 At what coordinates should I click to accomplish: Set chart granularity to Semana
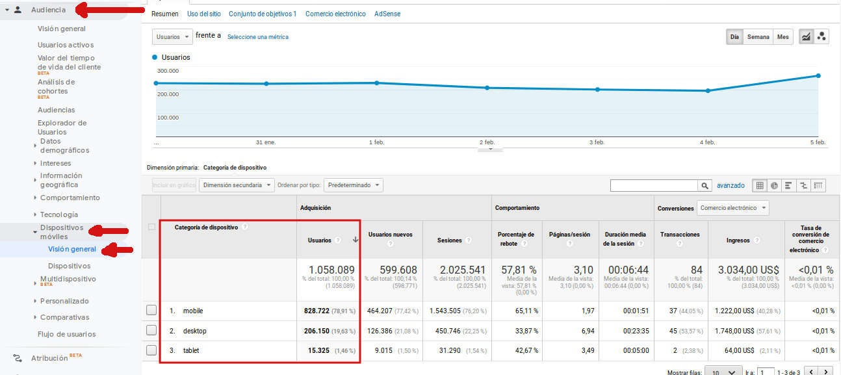coord(758,37)
